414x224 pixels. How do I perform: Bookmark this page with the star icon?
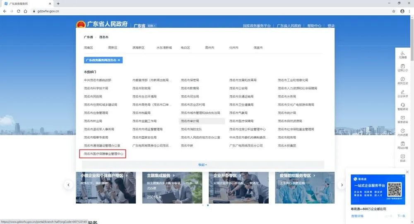click(x=394, y=11)
